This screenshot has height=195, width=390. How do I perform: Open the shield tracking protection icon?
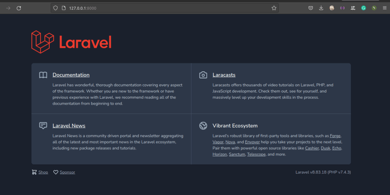(55, 8)
